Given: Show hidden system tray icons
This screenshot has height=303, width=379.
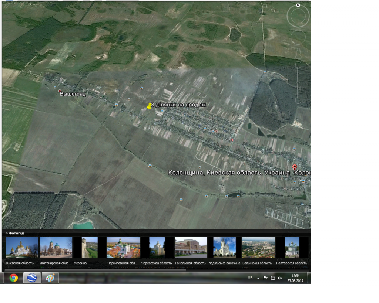Looking at the screenshot, I should [258, 278].
